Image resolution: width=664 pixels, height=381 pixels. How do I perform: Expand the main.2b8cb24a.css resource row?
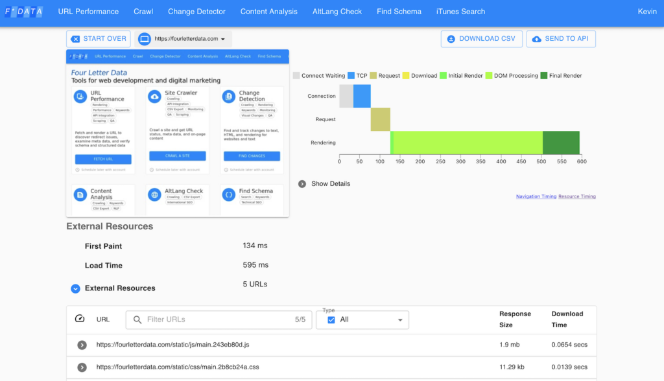pos(82,367)
